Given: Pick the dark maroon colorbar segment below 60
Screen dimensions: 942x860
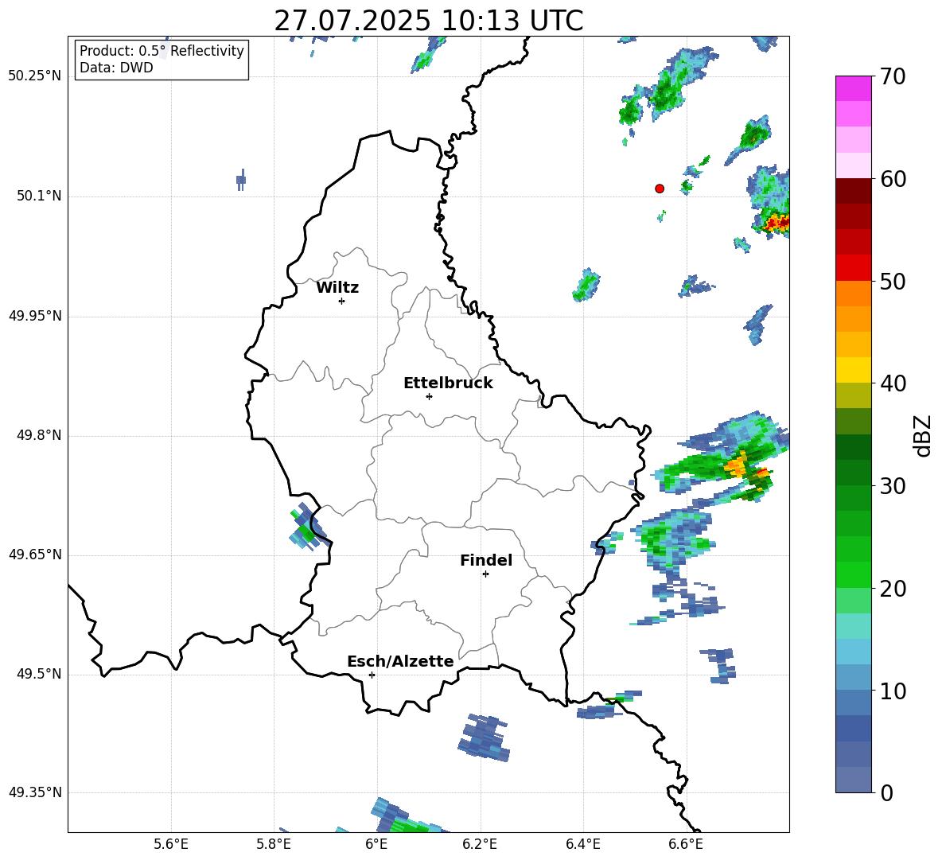Looking at the screenshot, I should click(853, 191).
